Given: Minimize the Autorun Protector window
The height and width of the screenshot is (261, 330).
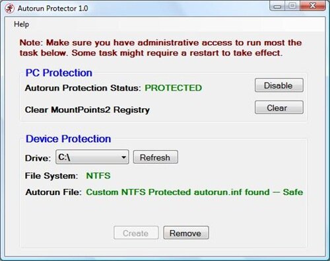Looking at the screenshot, I should pyautogui.click(x=277, y=6).
